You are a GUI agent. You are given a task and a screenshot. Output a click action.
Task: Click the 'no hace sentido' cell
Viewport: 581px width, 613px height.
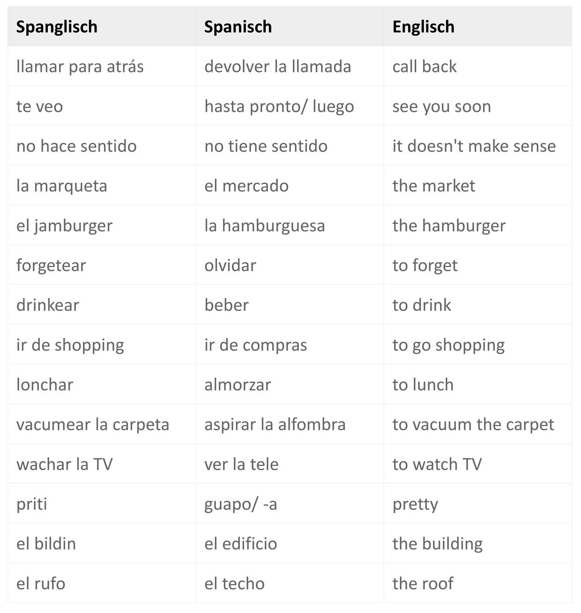(76, 146)
